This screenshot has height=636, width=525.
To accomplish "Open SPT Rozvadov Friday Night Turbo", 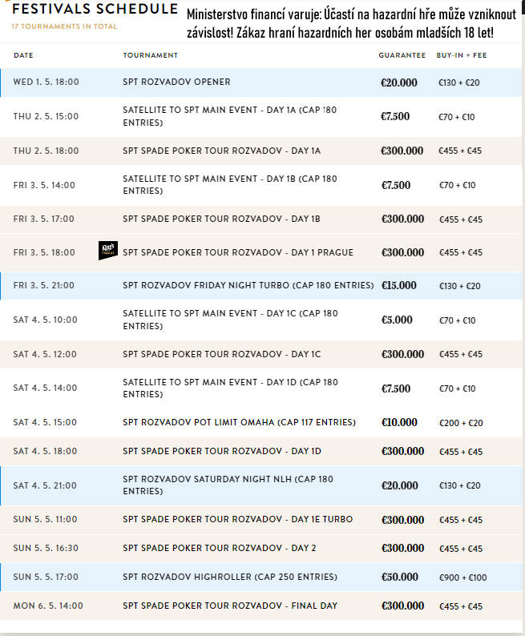I will coord(248,285).
